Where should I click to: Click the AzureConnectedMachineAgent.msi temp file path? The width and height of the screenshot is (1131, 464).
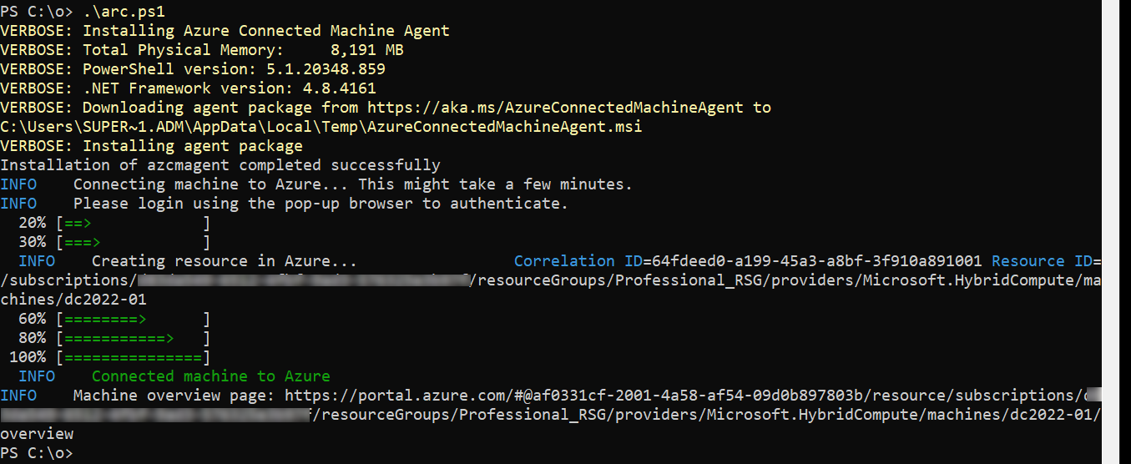(x=321, y=127)
